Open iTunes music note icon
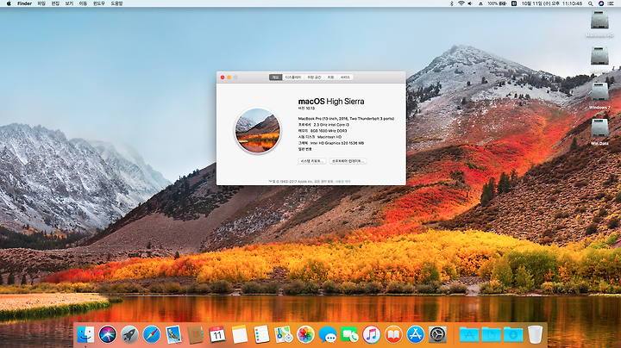The image size is (621, 348). pos(372,334)
